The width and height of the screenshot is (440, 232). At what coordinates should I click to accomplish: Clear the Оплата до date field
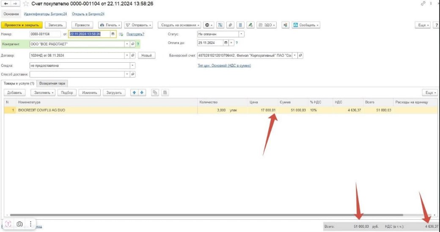coord(231,43)
